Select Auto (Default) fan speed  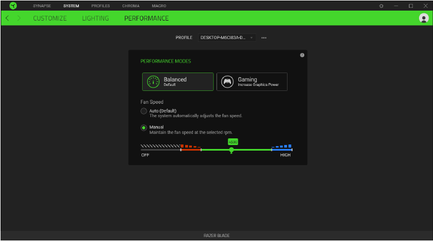[x=144, y=111]
